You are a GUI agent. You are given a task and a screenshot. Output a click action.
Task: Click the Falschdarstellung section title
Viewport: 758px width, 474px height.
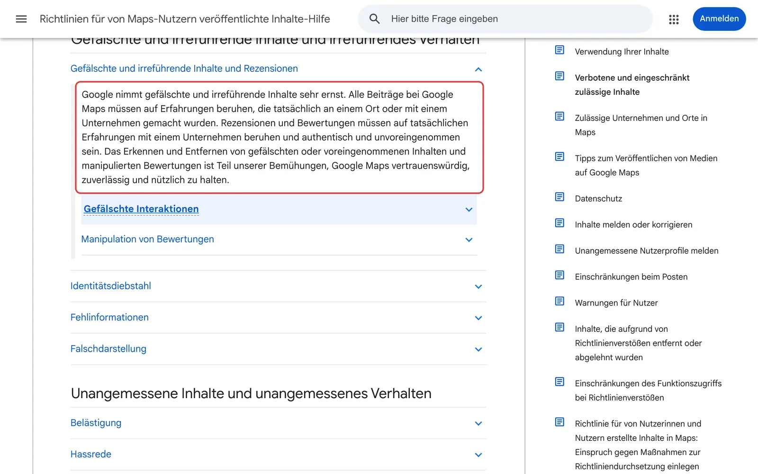click(x=108, y=349)
